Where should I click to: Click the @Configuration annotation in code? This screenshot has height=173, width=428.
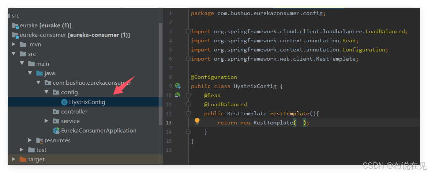214,77
